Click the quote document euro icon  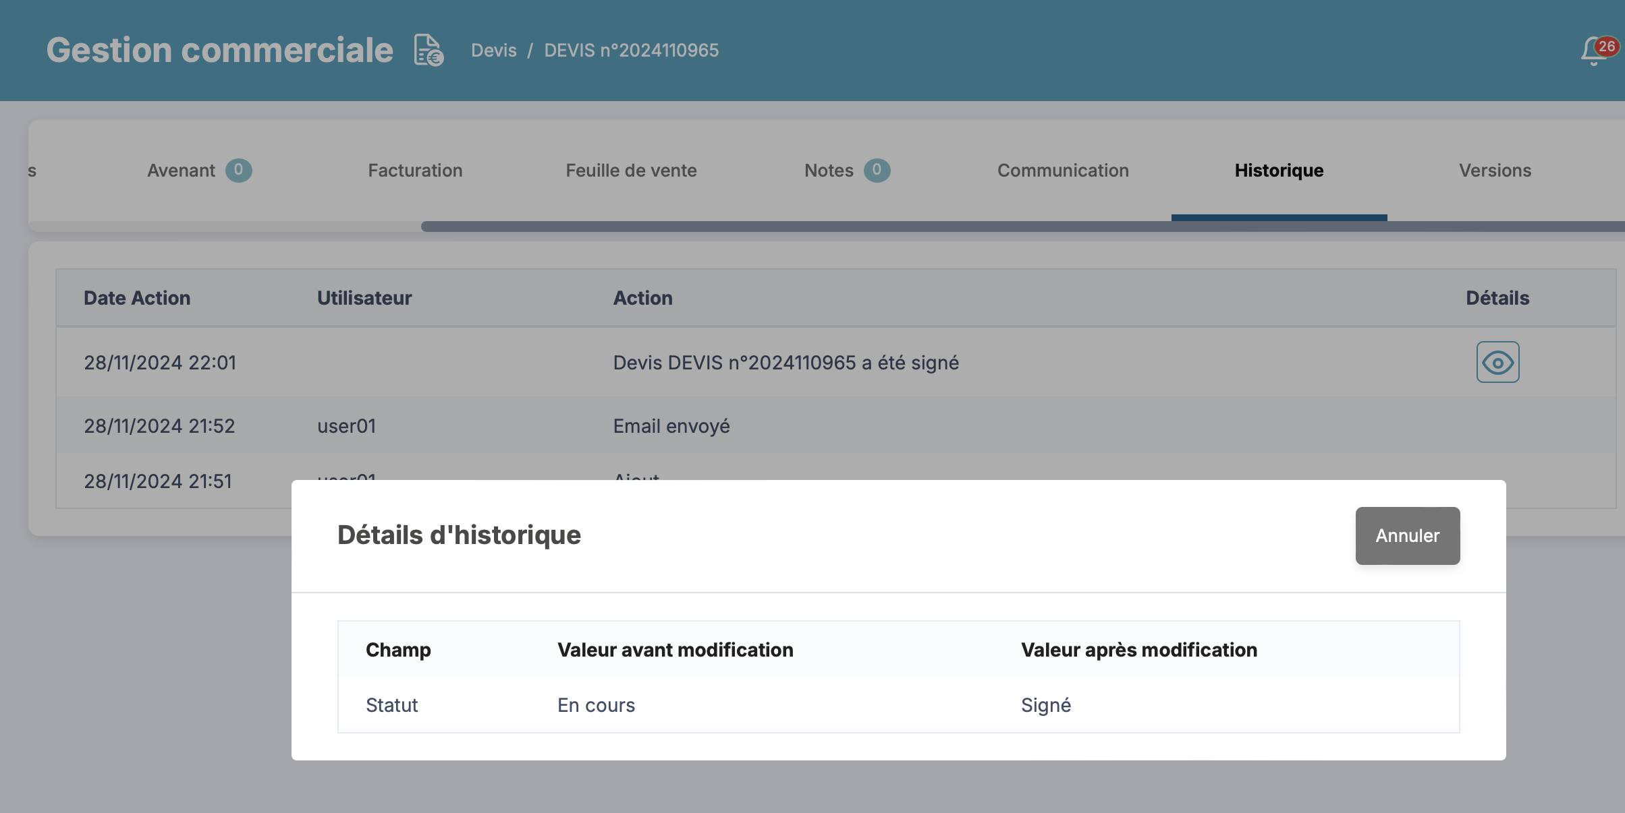[429, 51]
